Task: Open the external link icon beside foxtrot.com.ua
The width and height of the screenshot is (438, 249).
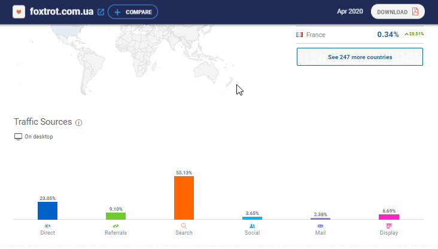Action: click(101, 12)
